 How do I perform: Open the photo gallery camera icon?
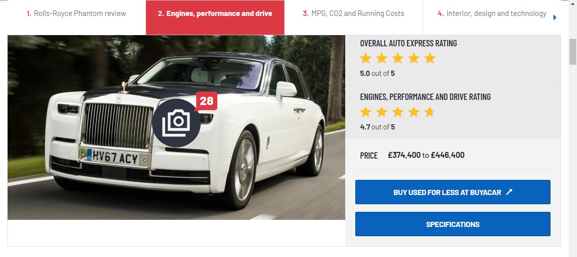coord(176,122)
